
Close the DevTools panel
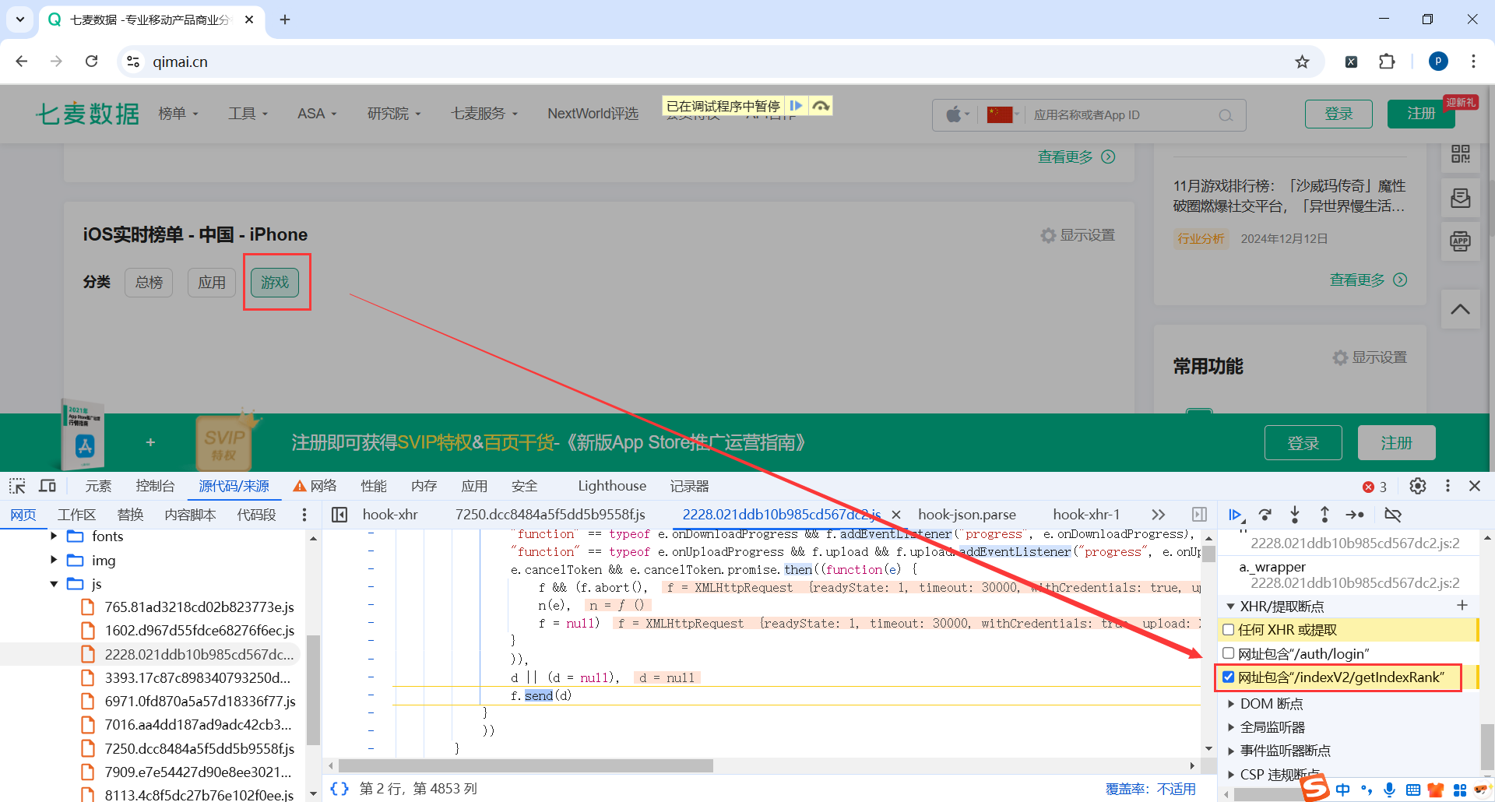[1475, 486]
